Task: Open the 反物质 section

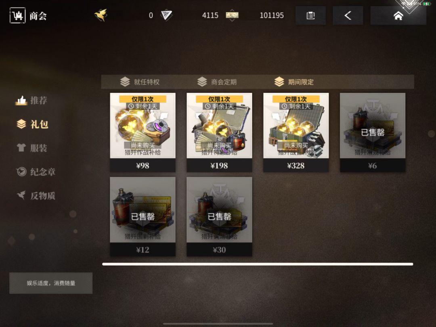Action: point(36,195)
